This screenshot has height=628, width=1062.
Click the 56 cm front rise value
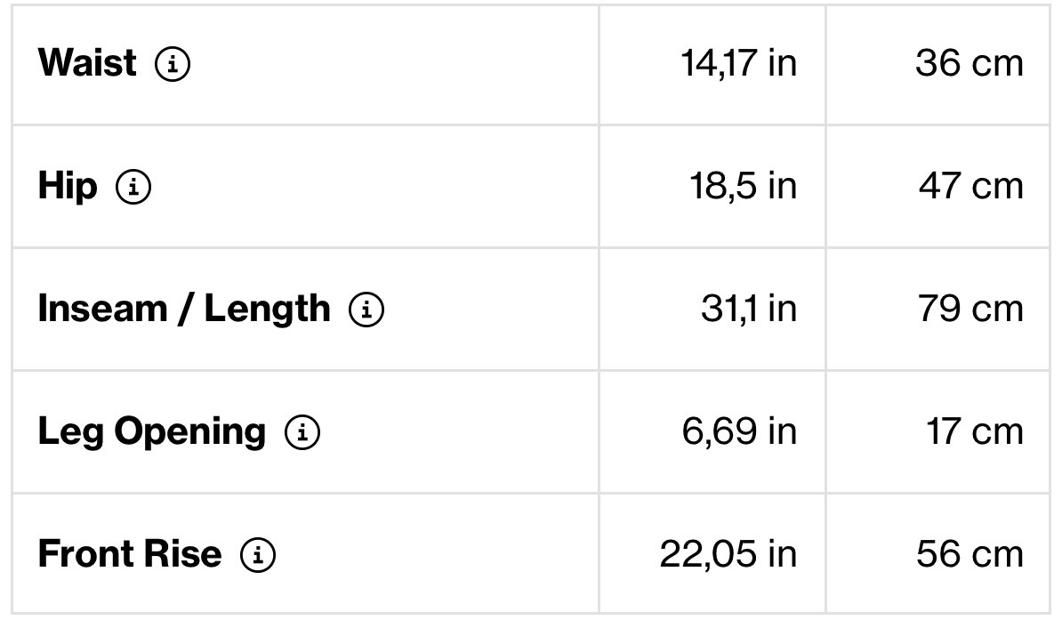[x=969, y=554]
